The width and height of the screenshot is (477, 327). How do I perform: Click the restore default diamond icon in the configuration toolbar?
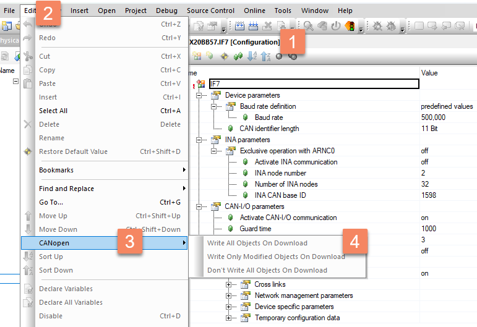pos(225,56)
